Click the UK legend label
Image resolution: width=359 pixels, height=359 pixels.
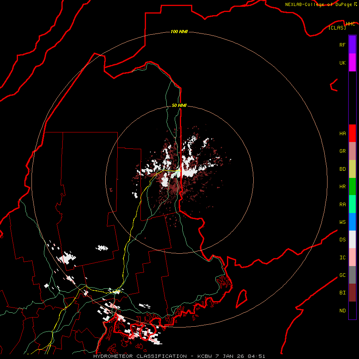(x=342, y=63)
